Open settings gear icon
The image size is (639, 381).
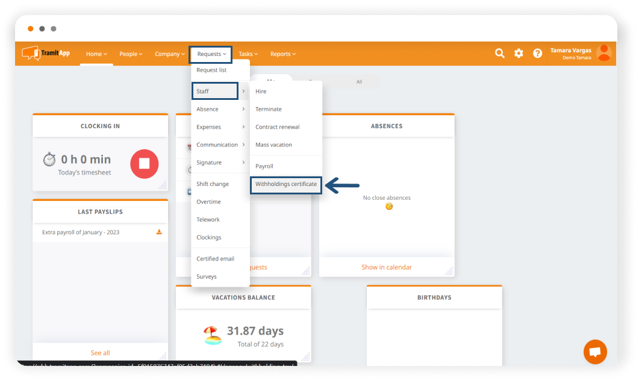tap(519, 54)
